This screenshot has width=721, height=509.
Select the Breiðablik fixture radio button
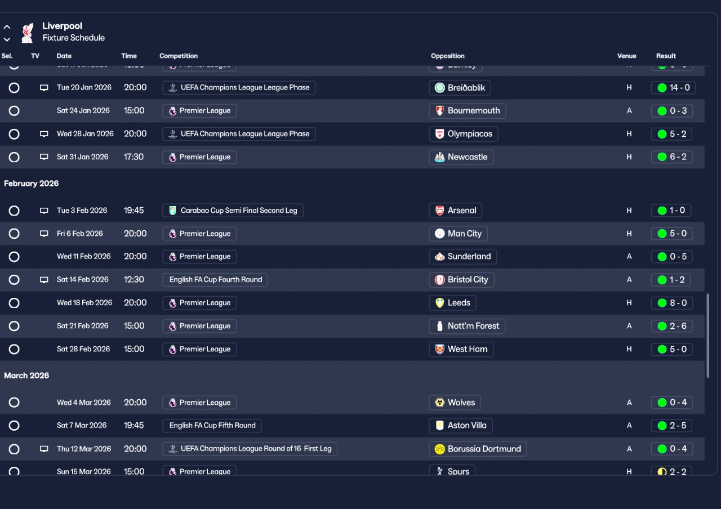(14, 88)
